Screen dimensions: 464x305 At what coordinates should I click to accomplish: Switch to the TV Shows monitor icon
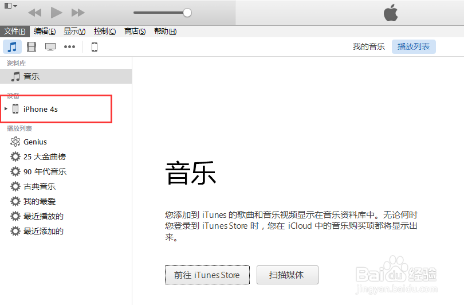[x=50, y=47]
